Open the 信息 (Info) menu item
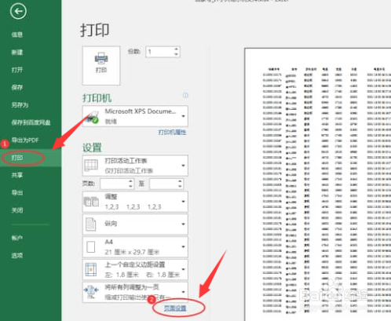391x321 pixels. (x=17, y=35)
